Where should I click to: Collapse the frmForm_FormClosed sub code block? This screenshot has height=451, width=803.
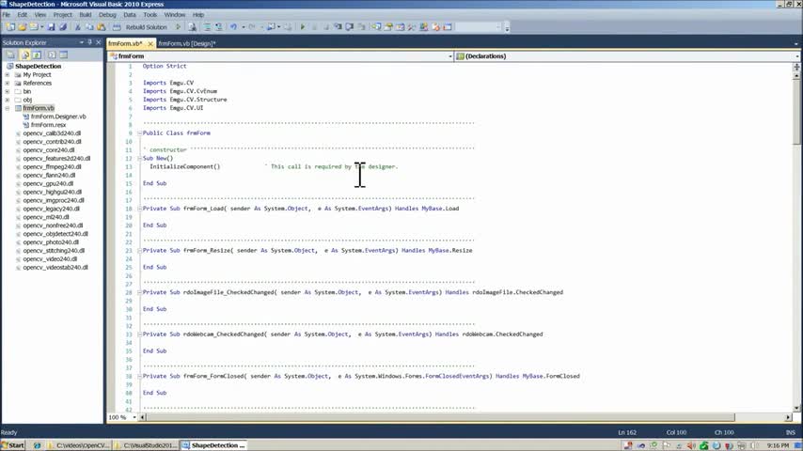pos(139,376)
